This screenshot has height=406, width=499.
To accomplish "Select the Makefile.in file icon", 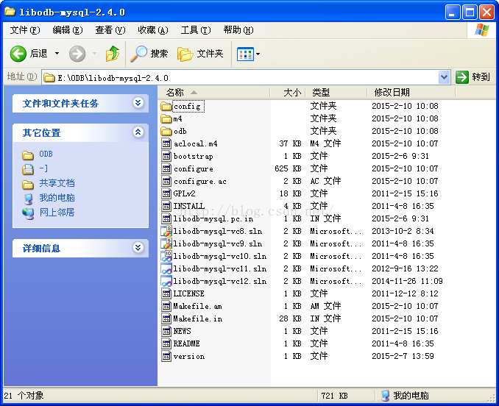I will 166,318.
